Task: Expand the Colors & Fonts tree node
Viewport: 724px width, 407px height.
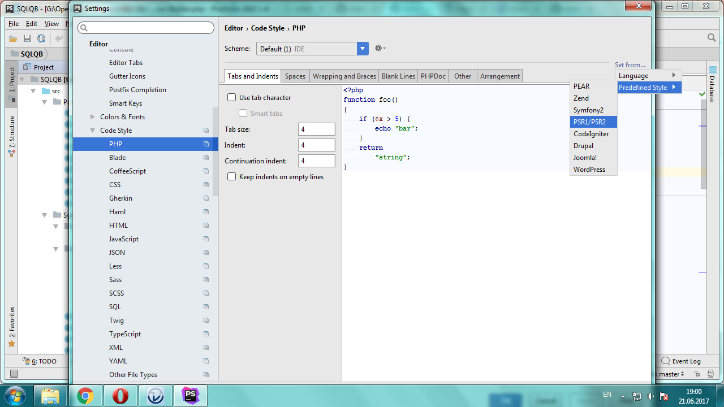Action: [x=93, y=117]
